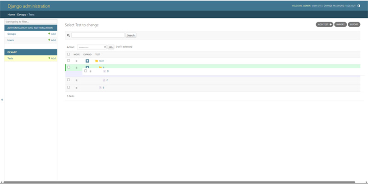Collapse the sidebar with the double-chevron icon

(2, 100)
